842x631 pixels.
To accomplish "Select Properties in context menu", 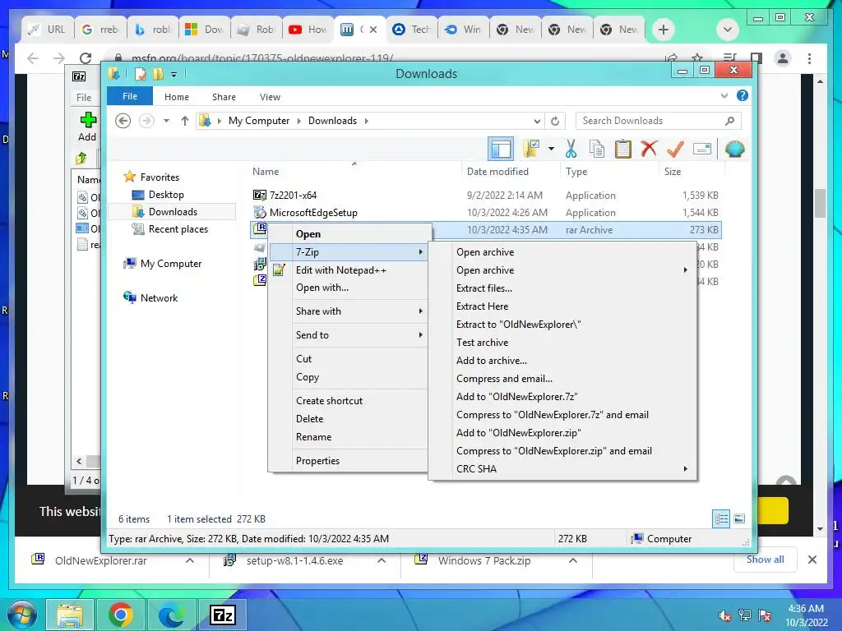I will [x=318, y=460].
